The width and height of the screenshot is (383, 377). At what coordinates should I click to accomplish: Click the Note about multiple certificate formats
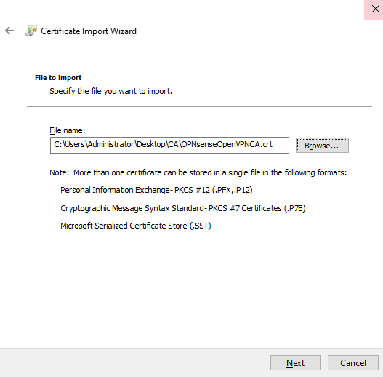(x=198, y=172)
